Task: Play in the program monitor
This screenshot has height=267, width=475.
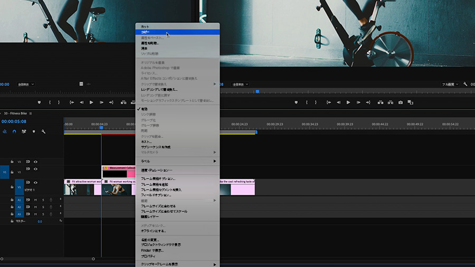Action: [348, 102]
